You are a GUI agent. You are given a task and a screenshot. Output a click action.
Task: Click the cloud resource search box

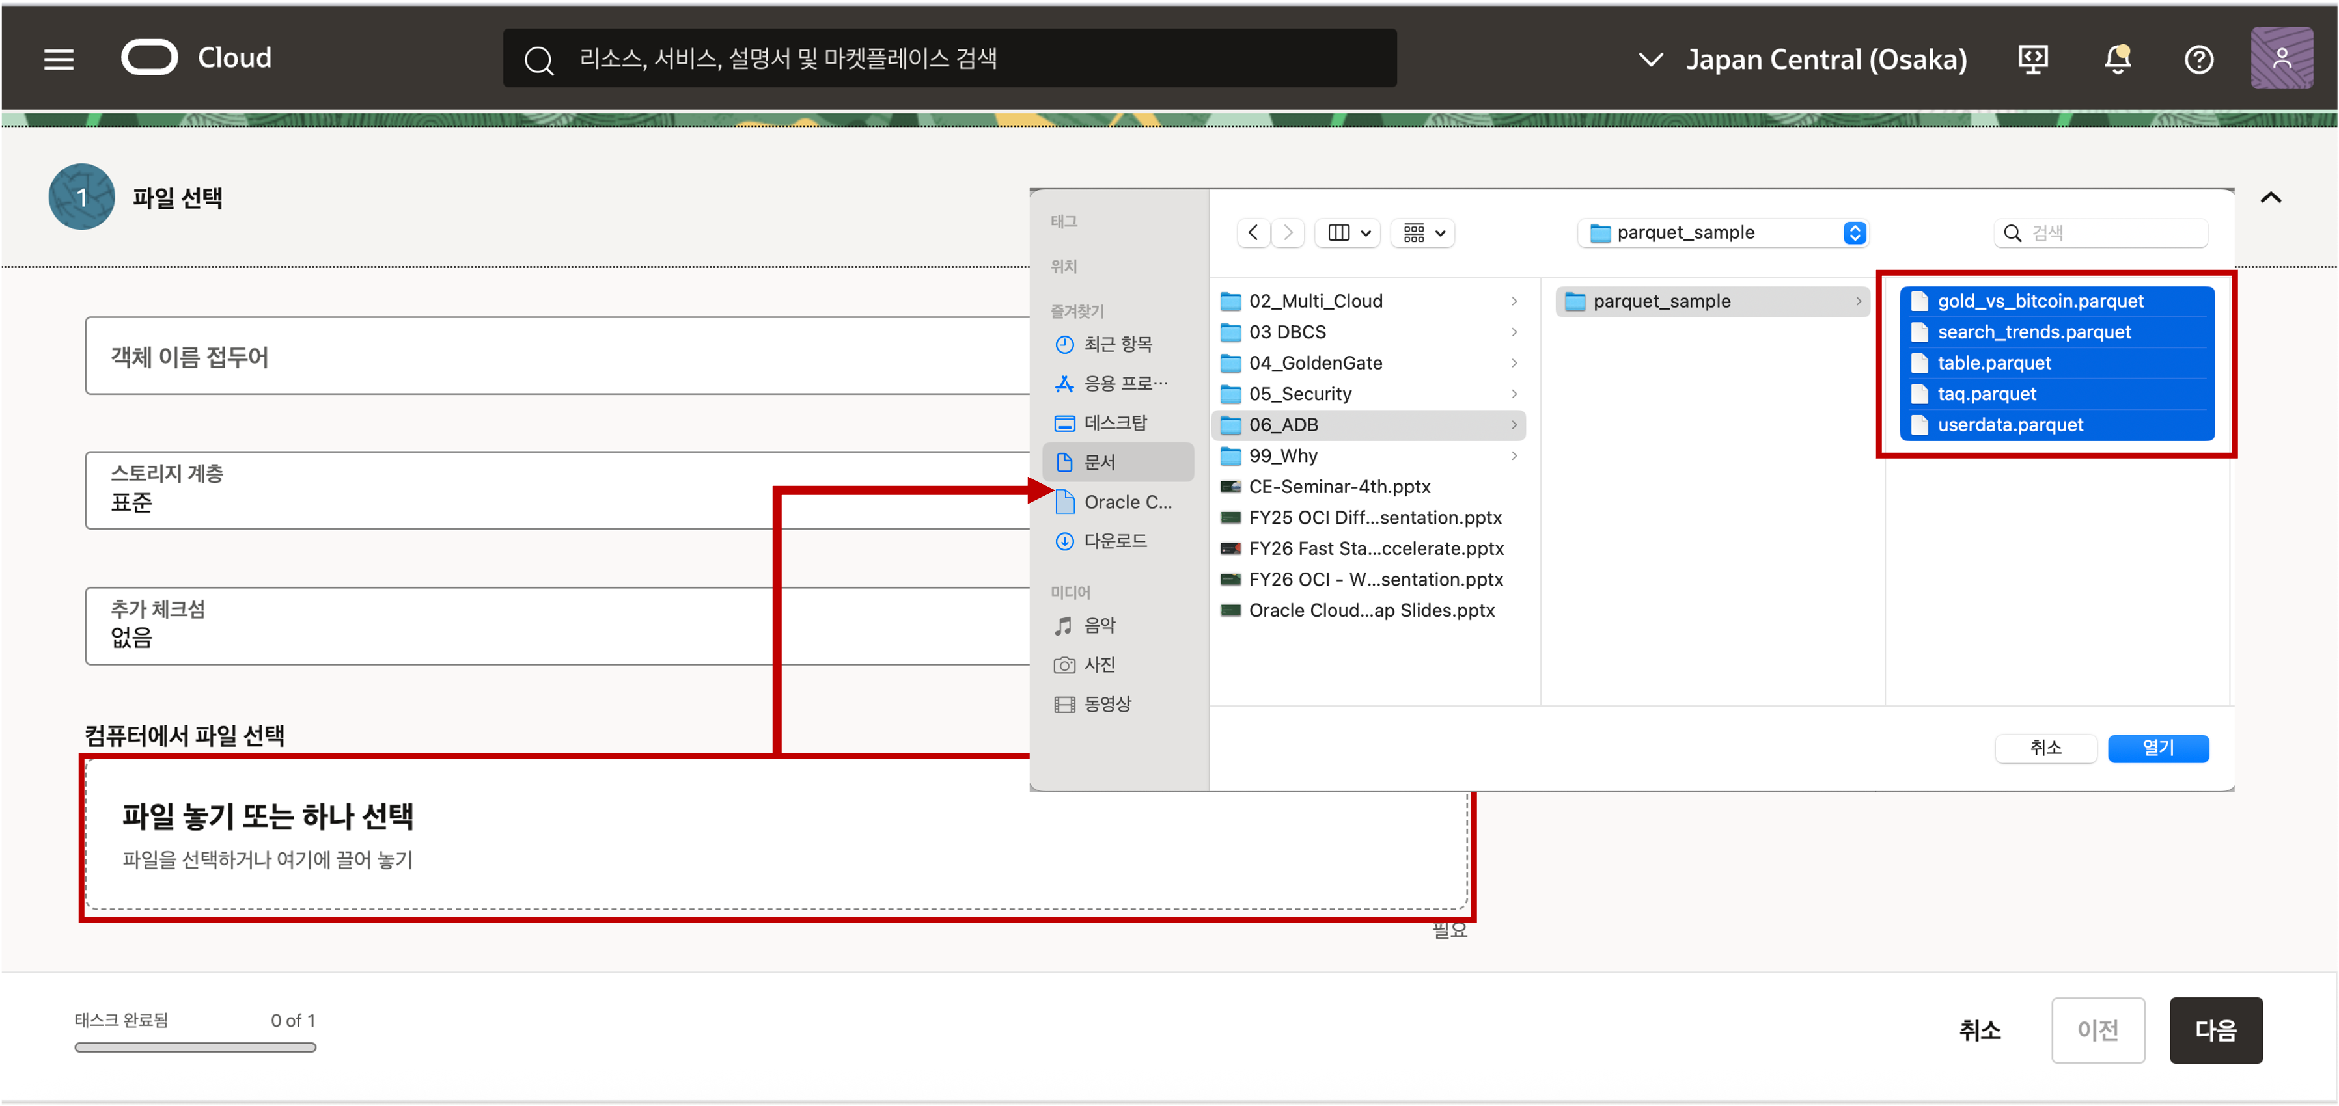pos(950,58)
